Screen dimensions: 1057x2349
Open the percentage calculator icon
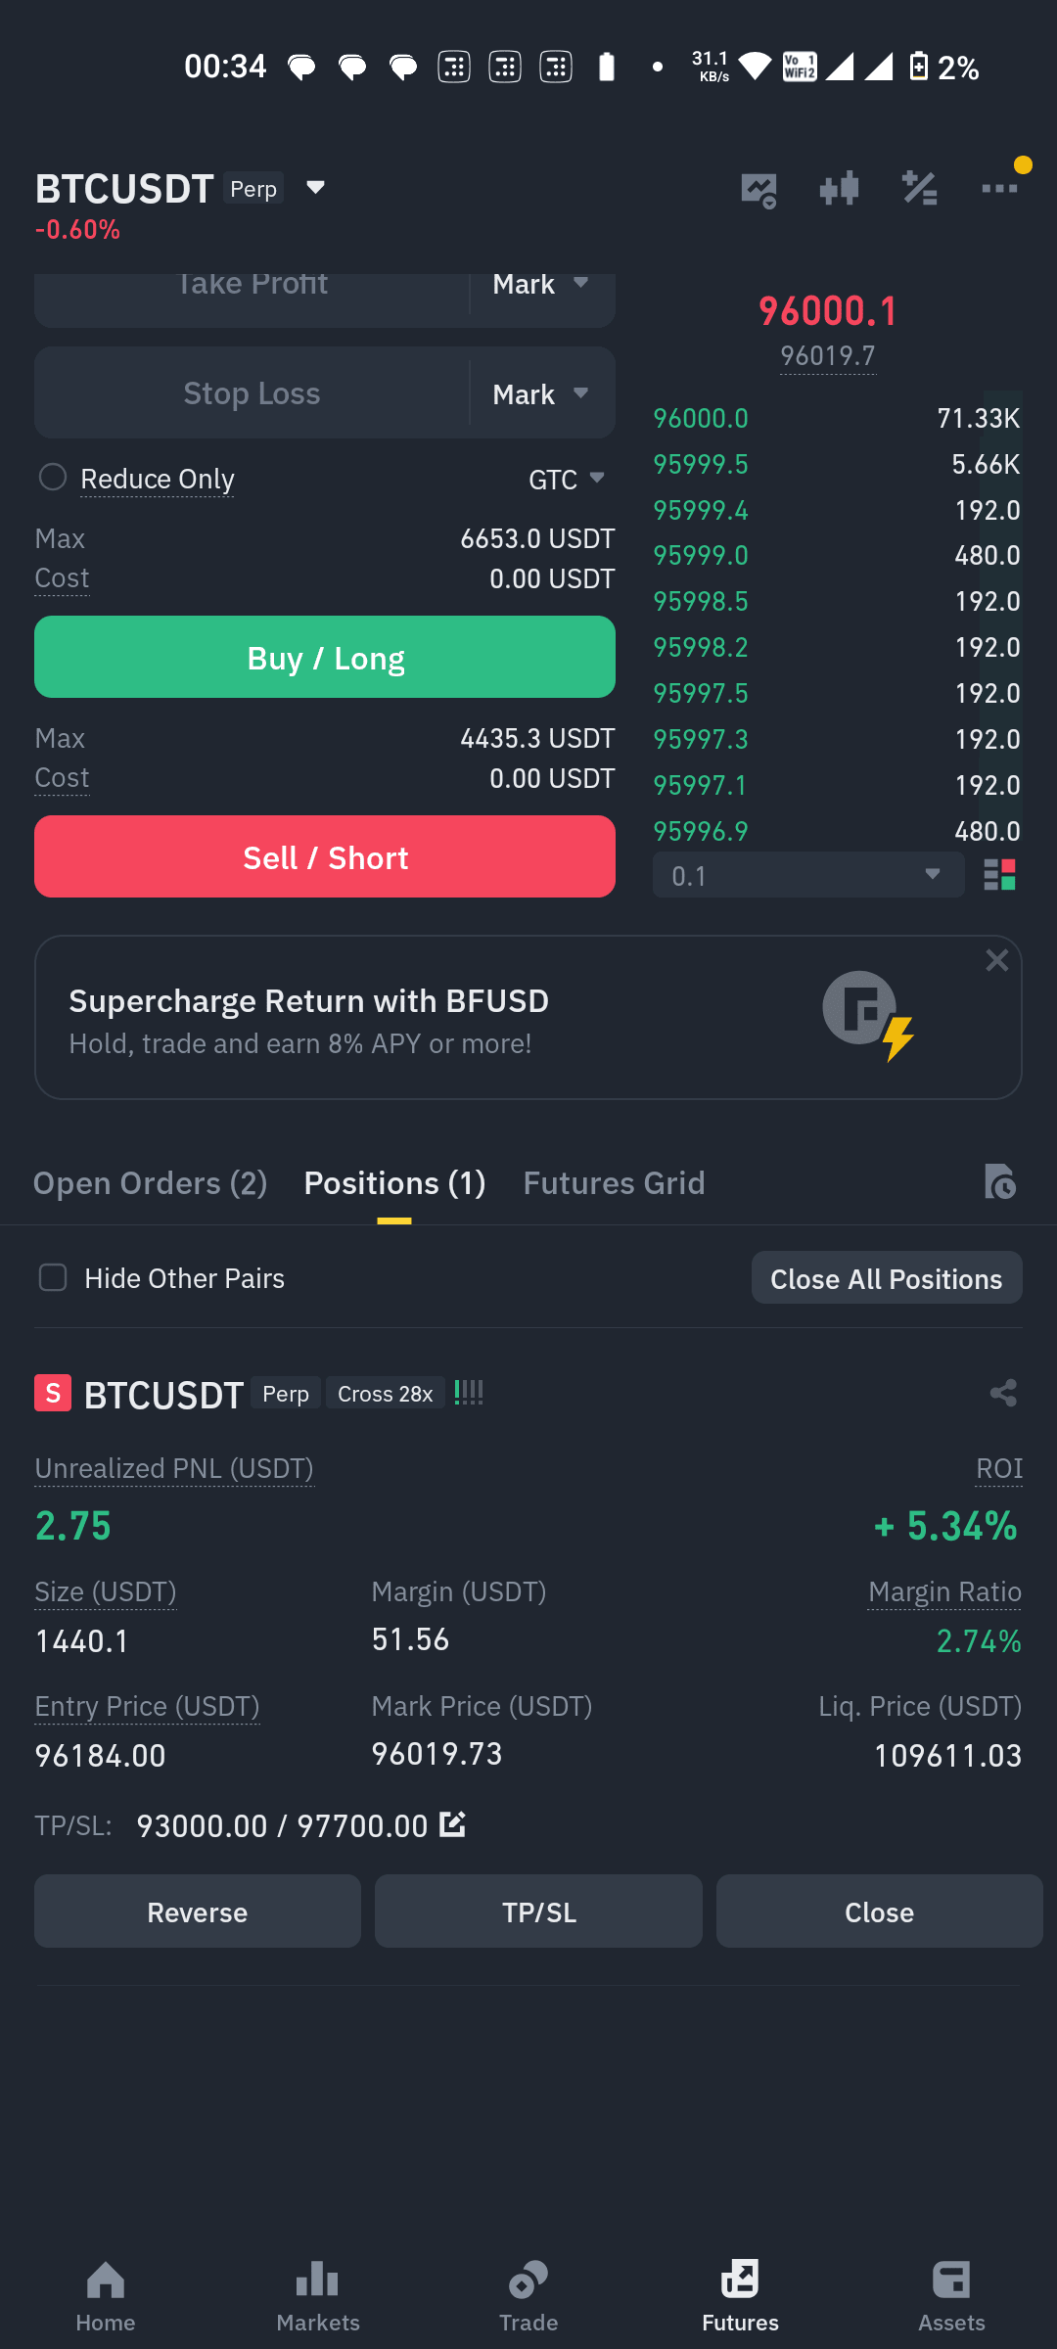tap(919, 188)
